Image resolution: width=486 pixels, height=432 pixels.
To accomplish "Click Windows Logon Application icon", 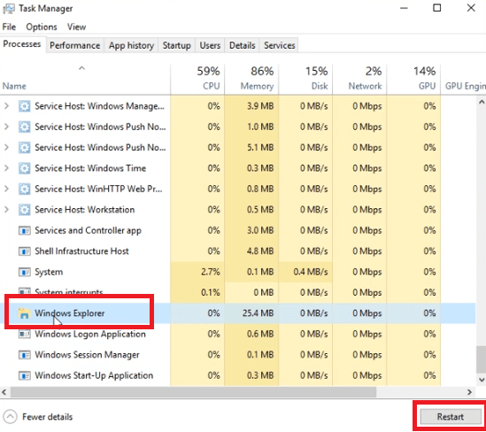I will pos(24,334).
